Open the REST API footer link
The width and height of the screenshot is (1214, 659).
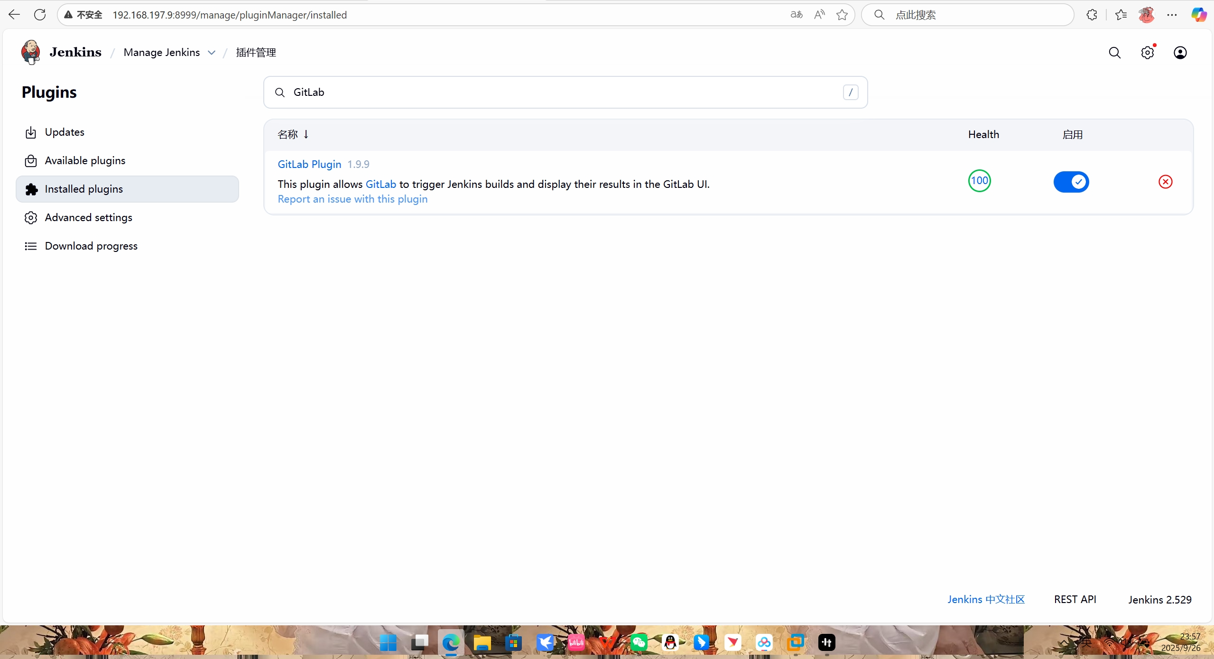pos(1075,600)
